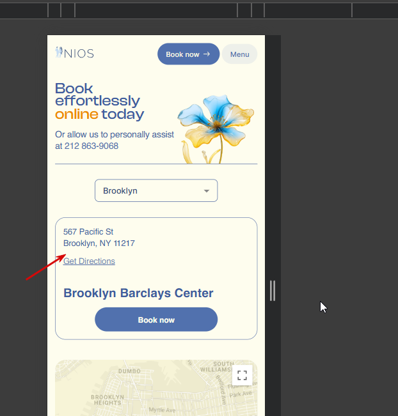Click the Brooklyn Barclays Center heading
The height and width of the screenshot is (416, 398).
pos(138,293)
